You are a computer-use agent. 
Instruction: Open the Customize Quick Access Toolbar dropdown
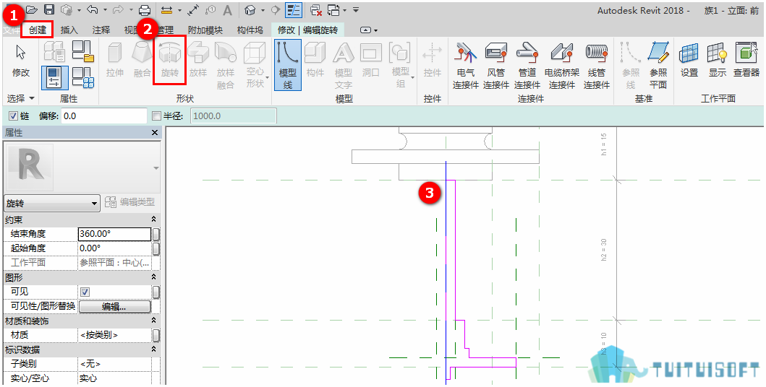click(356, 9)
